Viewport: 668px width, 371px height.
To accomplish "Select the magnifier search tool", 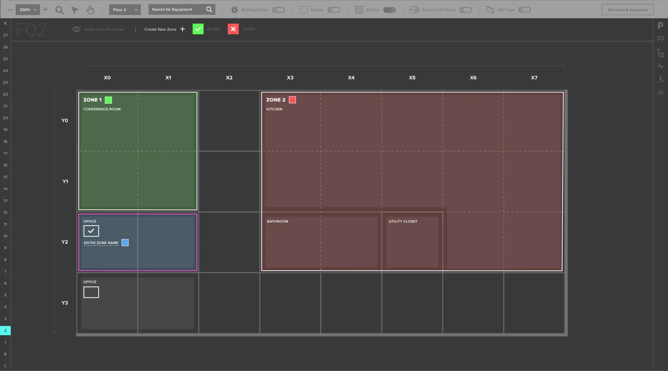I will [x=60, y=10].
